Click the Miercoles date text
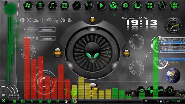The height and width of the screenshot is (104, 185). pos(128,18)
